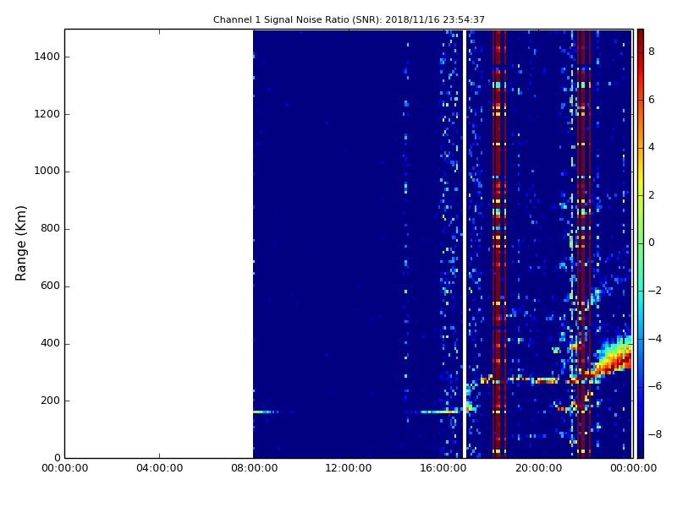The width and height of the screenshot is (677, 507).
Task: Click the colorbar label −4
Action: [655, 339]
